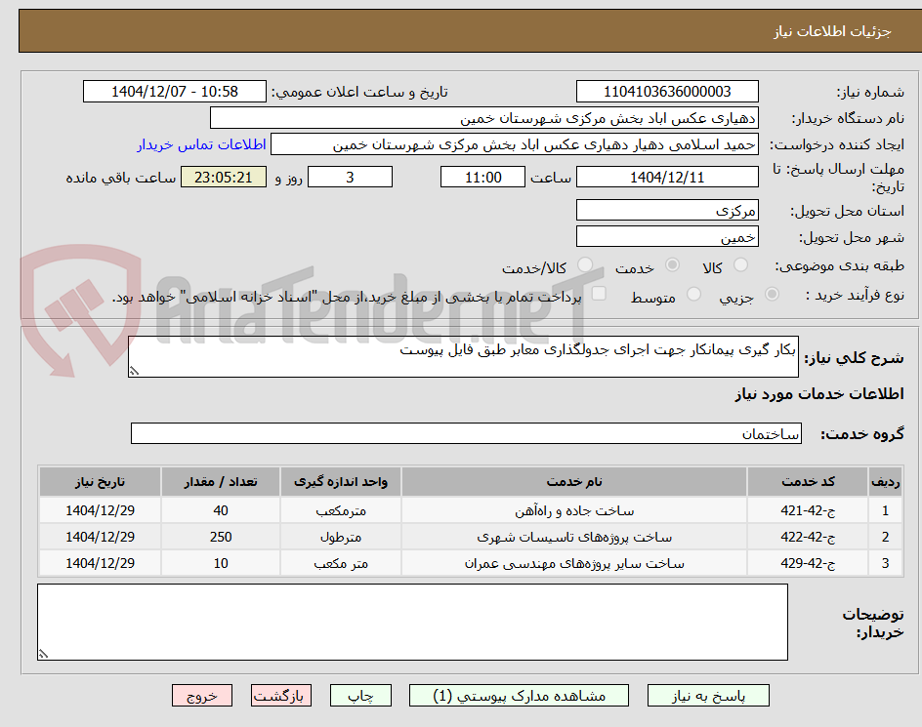The width and height of the screenshot is (922, 727).
Task: Select the کالا radio button
Action: coord(741,265)
